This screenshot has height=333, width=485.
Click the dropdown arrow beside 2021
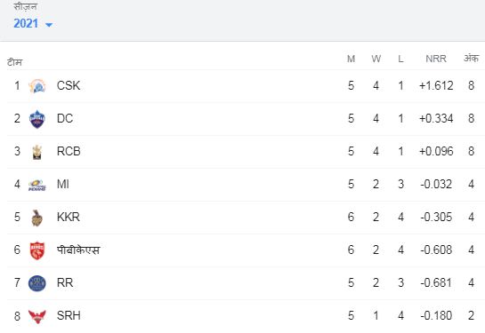[49, 25]
